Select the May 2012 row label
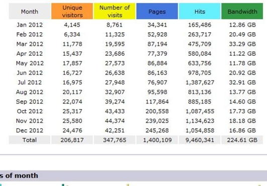 [30, 63]
